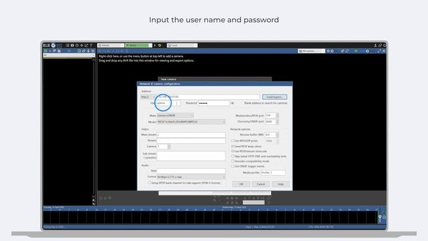This screenshot has width=428, height=241.
Task: Click the green audio icon near volume slider
Action: coord(356,51)
